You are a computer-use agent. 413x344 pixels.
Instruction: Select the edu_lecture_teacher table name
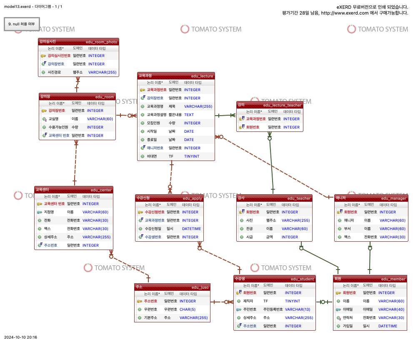tap(282, 105)
